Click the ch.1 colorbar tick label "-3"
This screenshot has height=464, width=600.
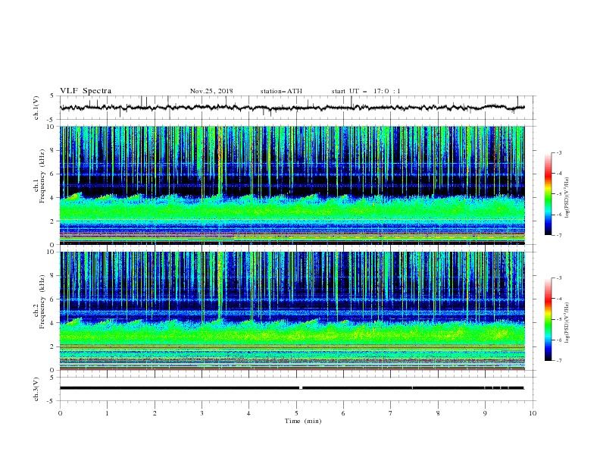click(558, 152)
